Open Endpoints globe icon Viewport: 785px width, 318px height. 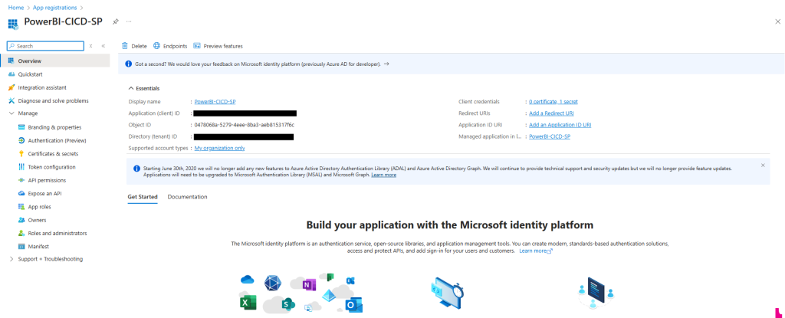coord(157,46)
